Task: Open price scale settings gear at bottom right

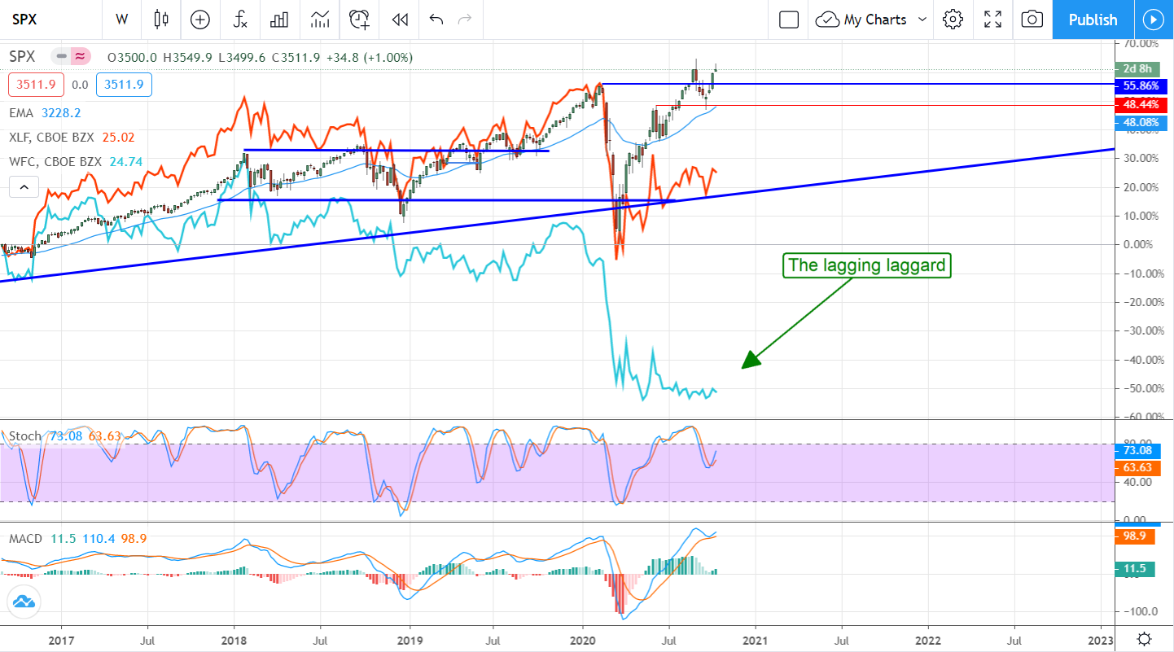Action: (x=1144, y=638)
